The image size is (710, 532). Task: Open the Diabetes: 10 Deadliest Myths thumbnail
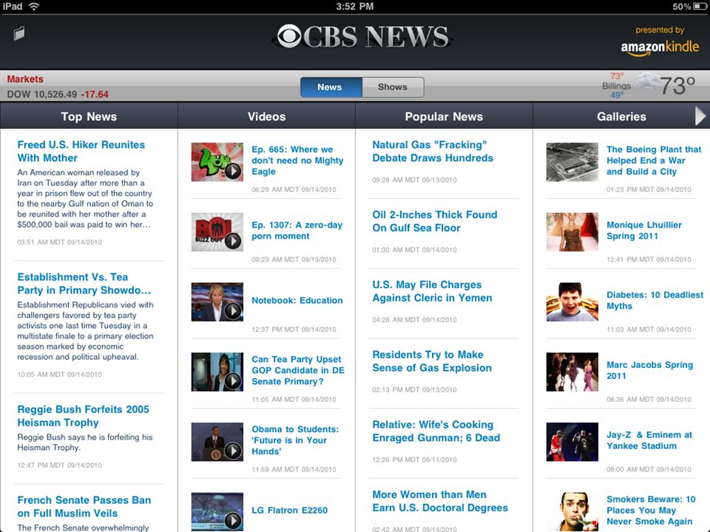(572, 301)
